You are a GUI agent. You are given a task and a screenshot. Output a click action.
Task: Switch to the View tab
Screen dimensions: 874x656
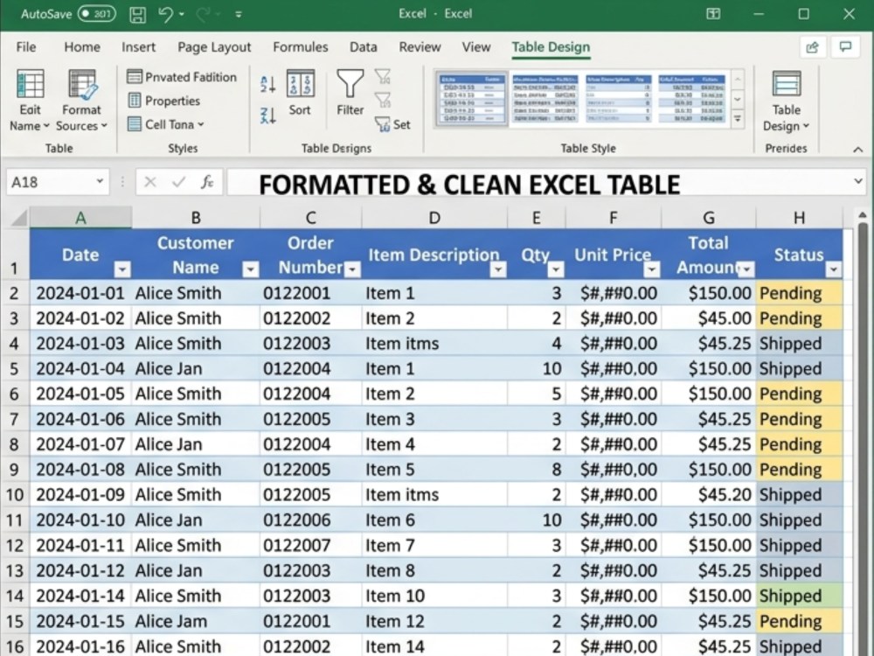point(476,47)
